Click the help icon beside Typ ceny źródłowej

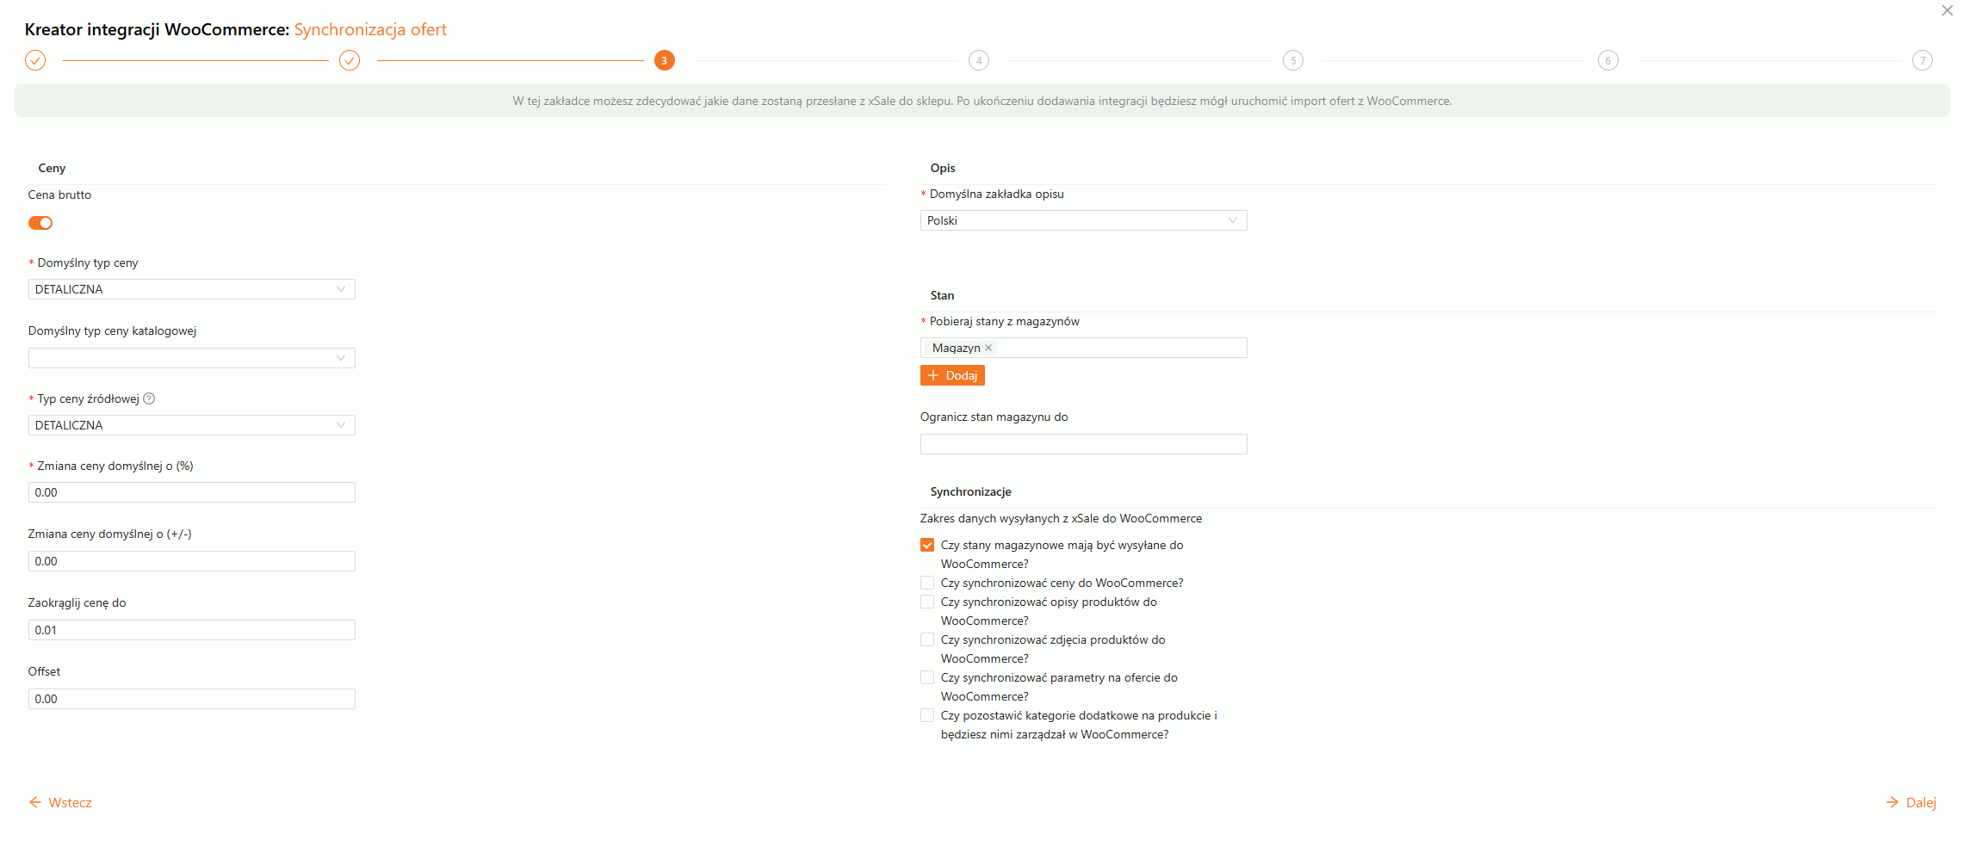point(149,398)
